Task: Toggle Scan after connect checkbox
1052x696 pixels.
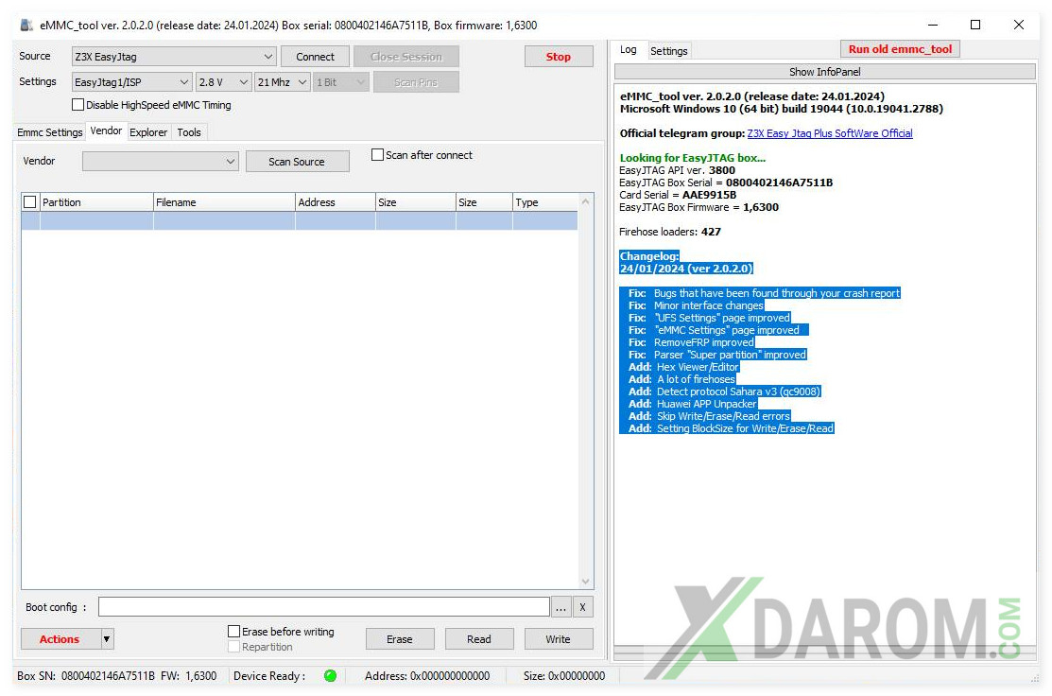Action: (378, 155)
